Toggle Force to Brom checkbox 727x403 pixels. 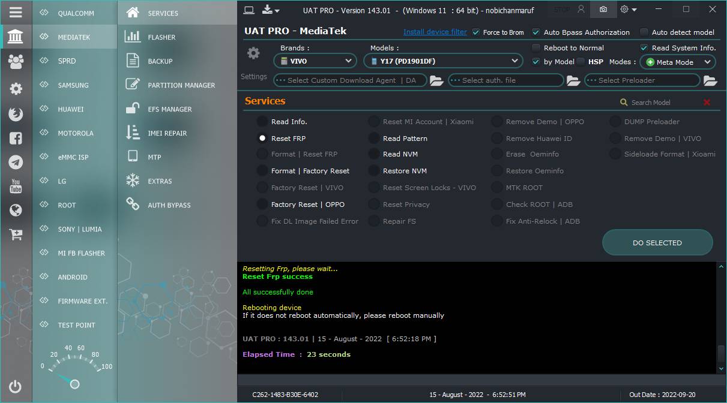point(476,32)
